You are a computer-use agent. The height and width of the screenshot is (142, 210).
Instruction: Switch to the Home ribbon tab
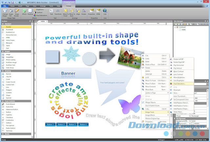click(12, 6)
